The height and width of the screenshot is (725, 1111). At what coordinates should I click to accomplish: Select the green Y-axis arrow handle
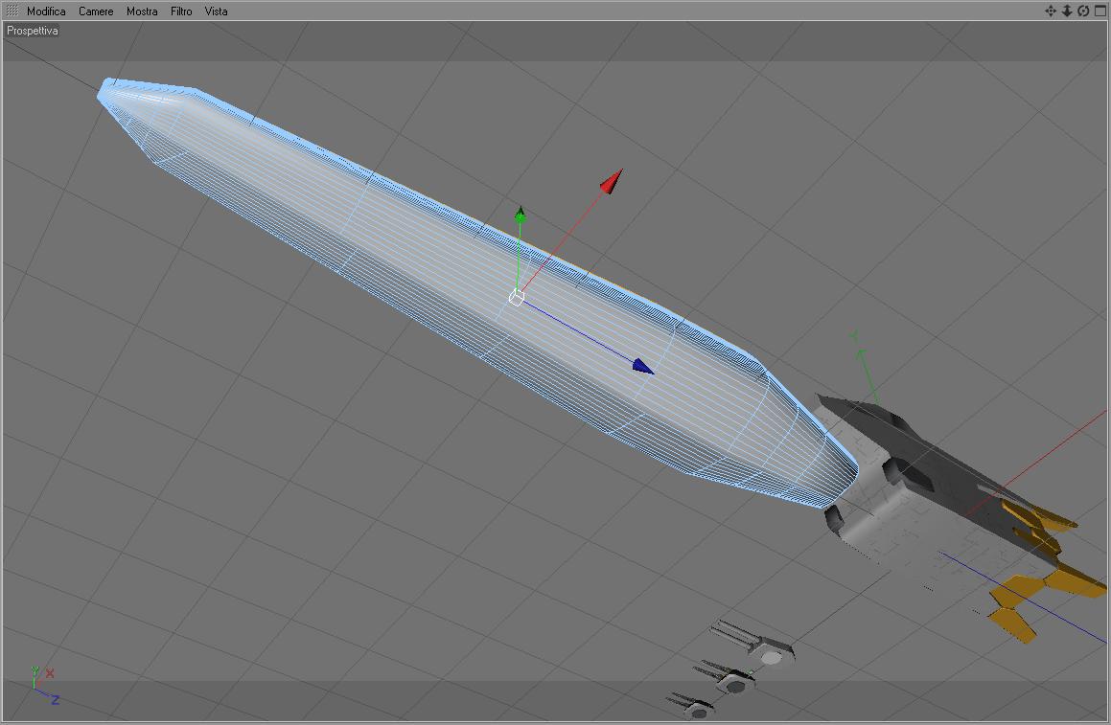(x=521, y=214)
